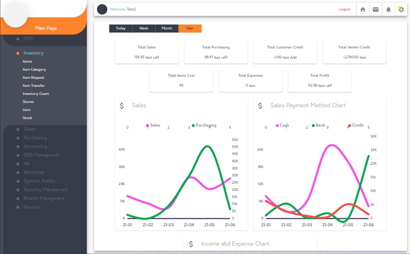This screenshot has height=254, width=410.
Task: Expand the Accounting sidebar section
Action: point(35,146)
